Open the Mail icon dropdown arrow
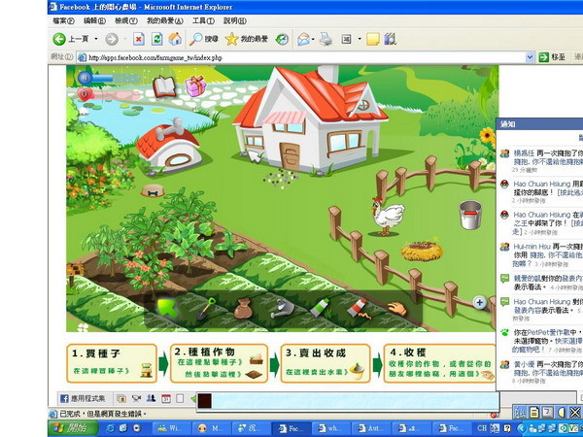583x437 pixels. 313,39
